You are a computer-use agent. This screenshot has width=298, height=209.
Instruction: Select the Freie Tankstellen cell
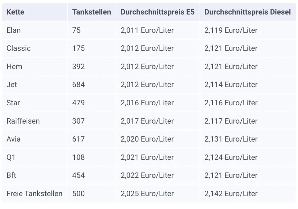pyautogui.click(x=34, y=194)
